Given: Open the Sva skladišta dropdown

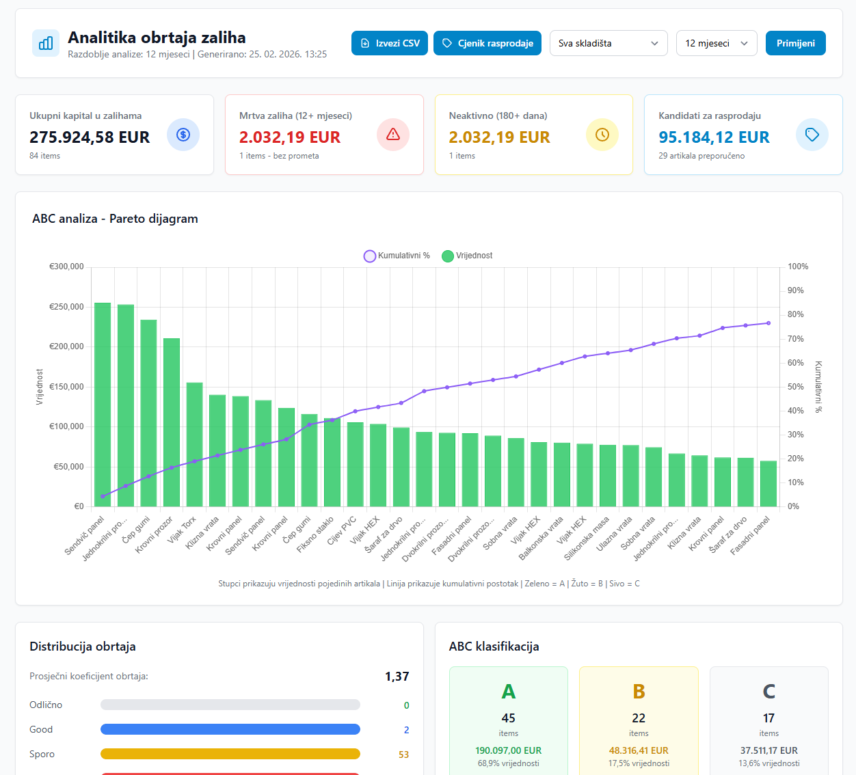Looking at the screenshot, I should [608, 42].
